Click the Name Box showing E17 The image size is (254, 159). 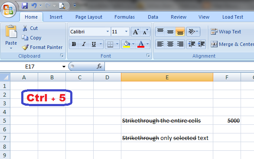tap(30, 67)
